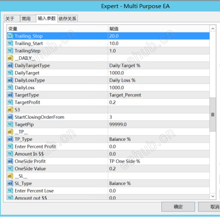
Task: Select the _DAILY_ section row label
Action: coord(25,58)
